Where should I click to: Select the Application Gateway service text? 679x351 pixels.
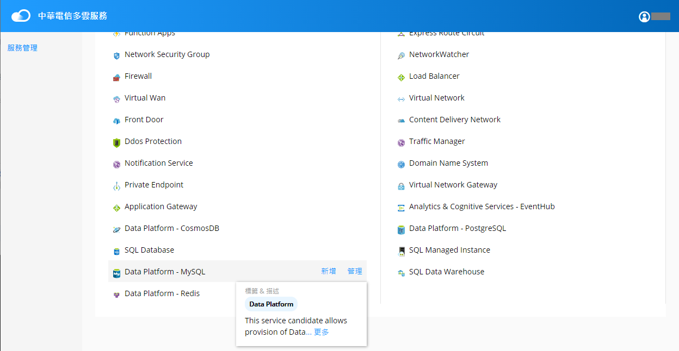point(161,206)
